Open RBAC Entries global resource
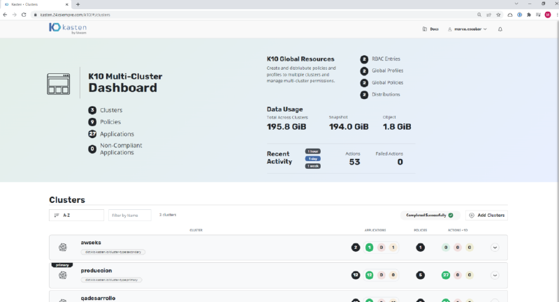559x302 pixels. coord(386,59)
